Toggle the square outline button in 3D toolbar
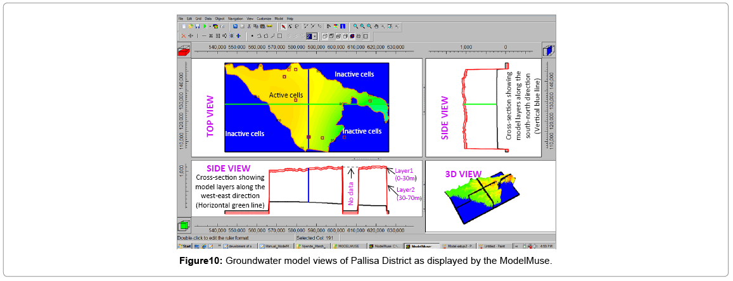 click(x=366, y=36)
